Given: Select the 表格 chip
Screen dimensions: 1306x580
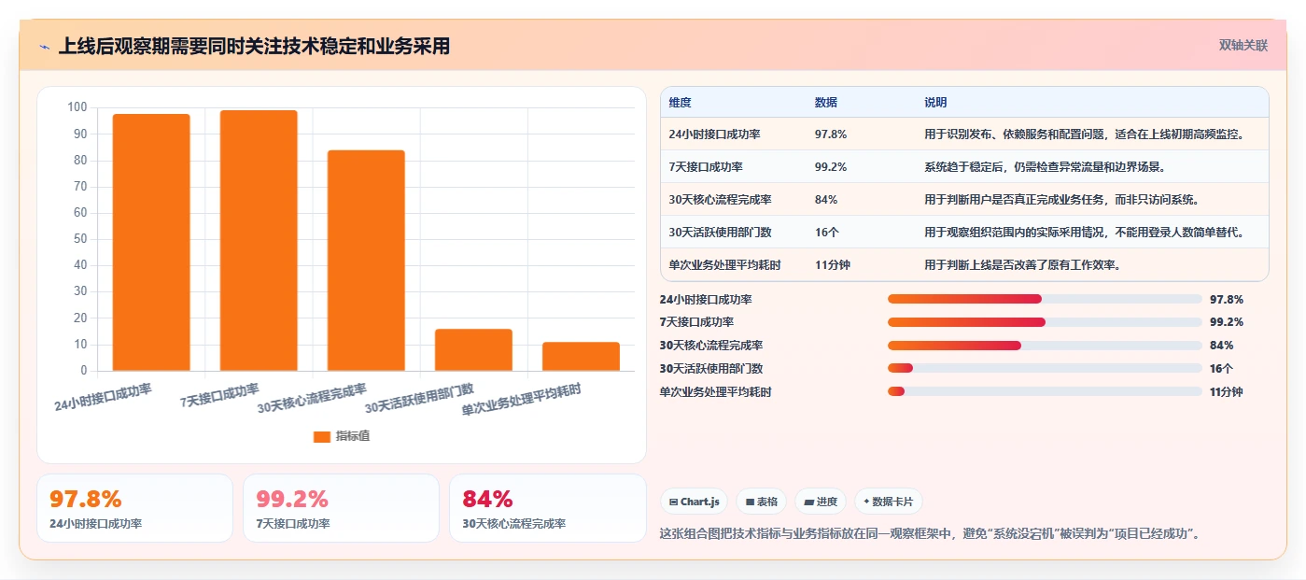Looking at the screenshot, I should (x=762, y=502).
